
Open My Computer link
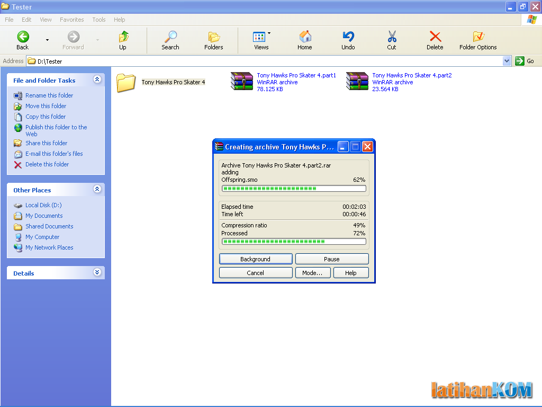click(x=42, y=237)
